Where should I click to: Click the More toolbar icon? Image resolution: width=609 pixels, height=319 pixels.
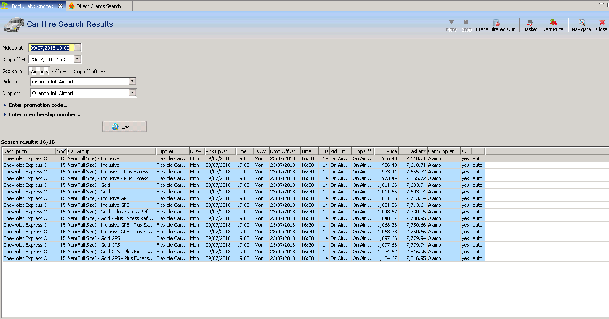[x=451, y=22]
